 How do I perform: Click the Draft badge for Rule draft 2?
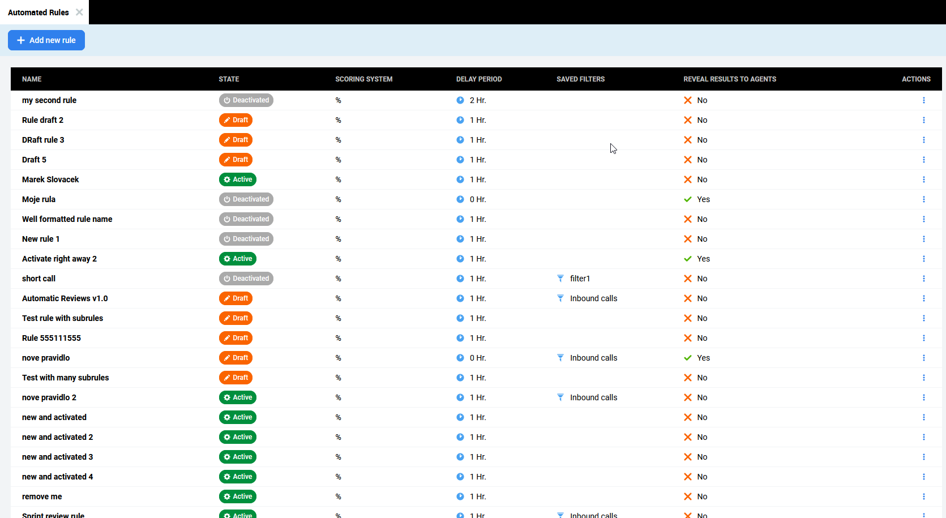pyautogui.click(x=236, y=120)
